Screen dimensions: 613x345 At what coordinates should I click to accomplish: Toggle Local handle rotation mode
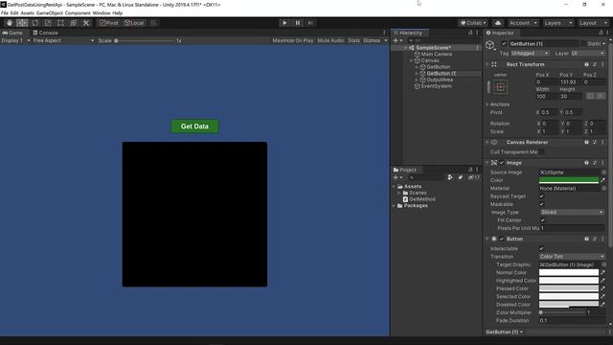point(134,23)
